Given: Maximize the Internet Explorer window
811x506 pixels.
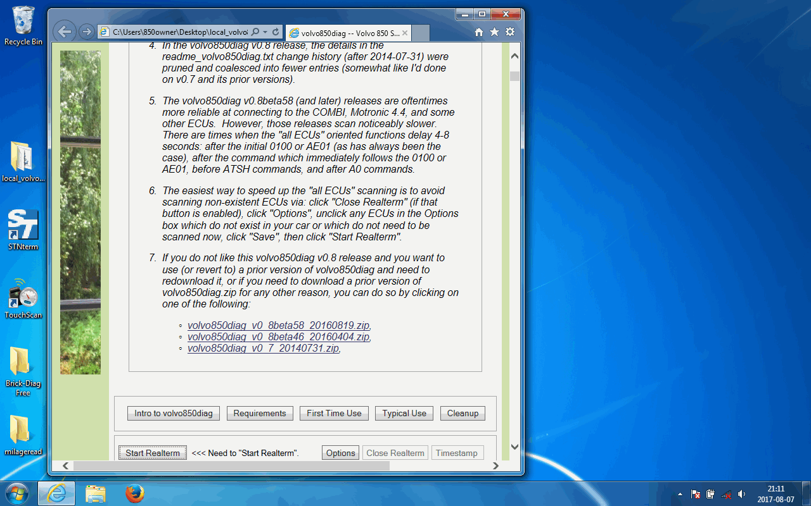Looking at the screenshot, I should 482,14.
